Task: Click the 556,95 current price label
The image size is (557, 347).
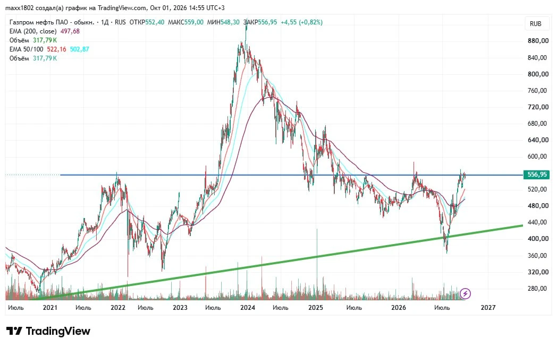Action: point(537,175)
